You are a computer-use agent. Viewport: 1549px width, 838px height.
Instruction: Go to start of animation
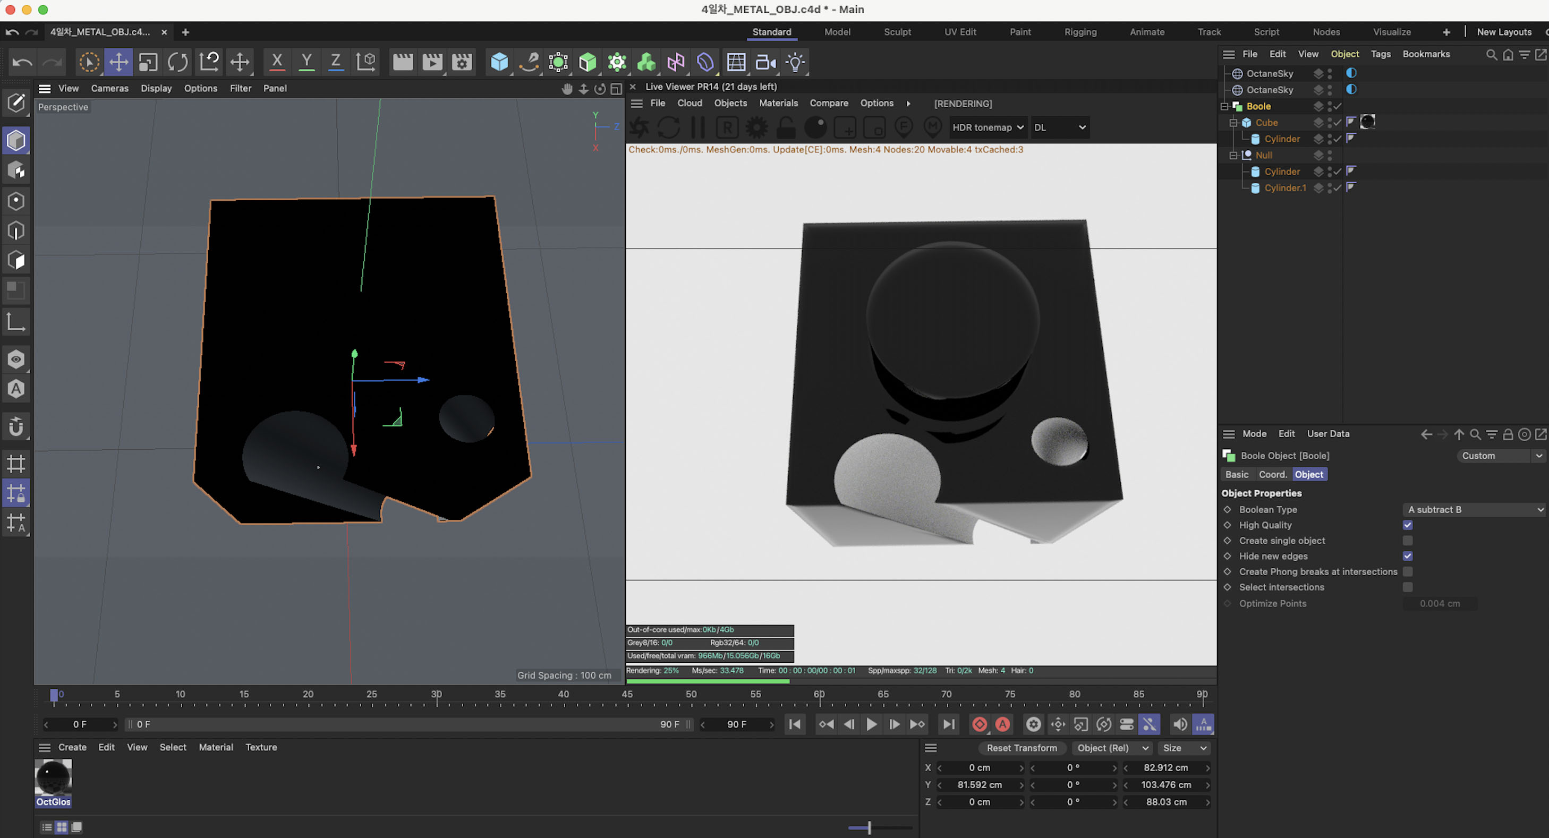point(794,724)
